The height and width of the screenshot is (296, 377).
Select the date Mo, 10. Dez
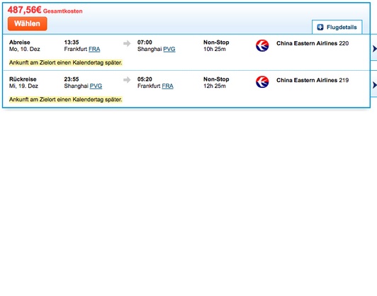[25, 49]
